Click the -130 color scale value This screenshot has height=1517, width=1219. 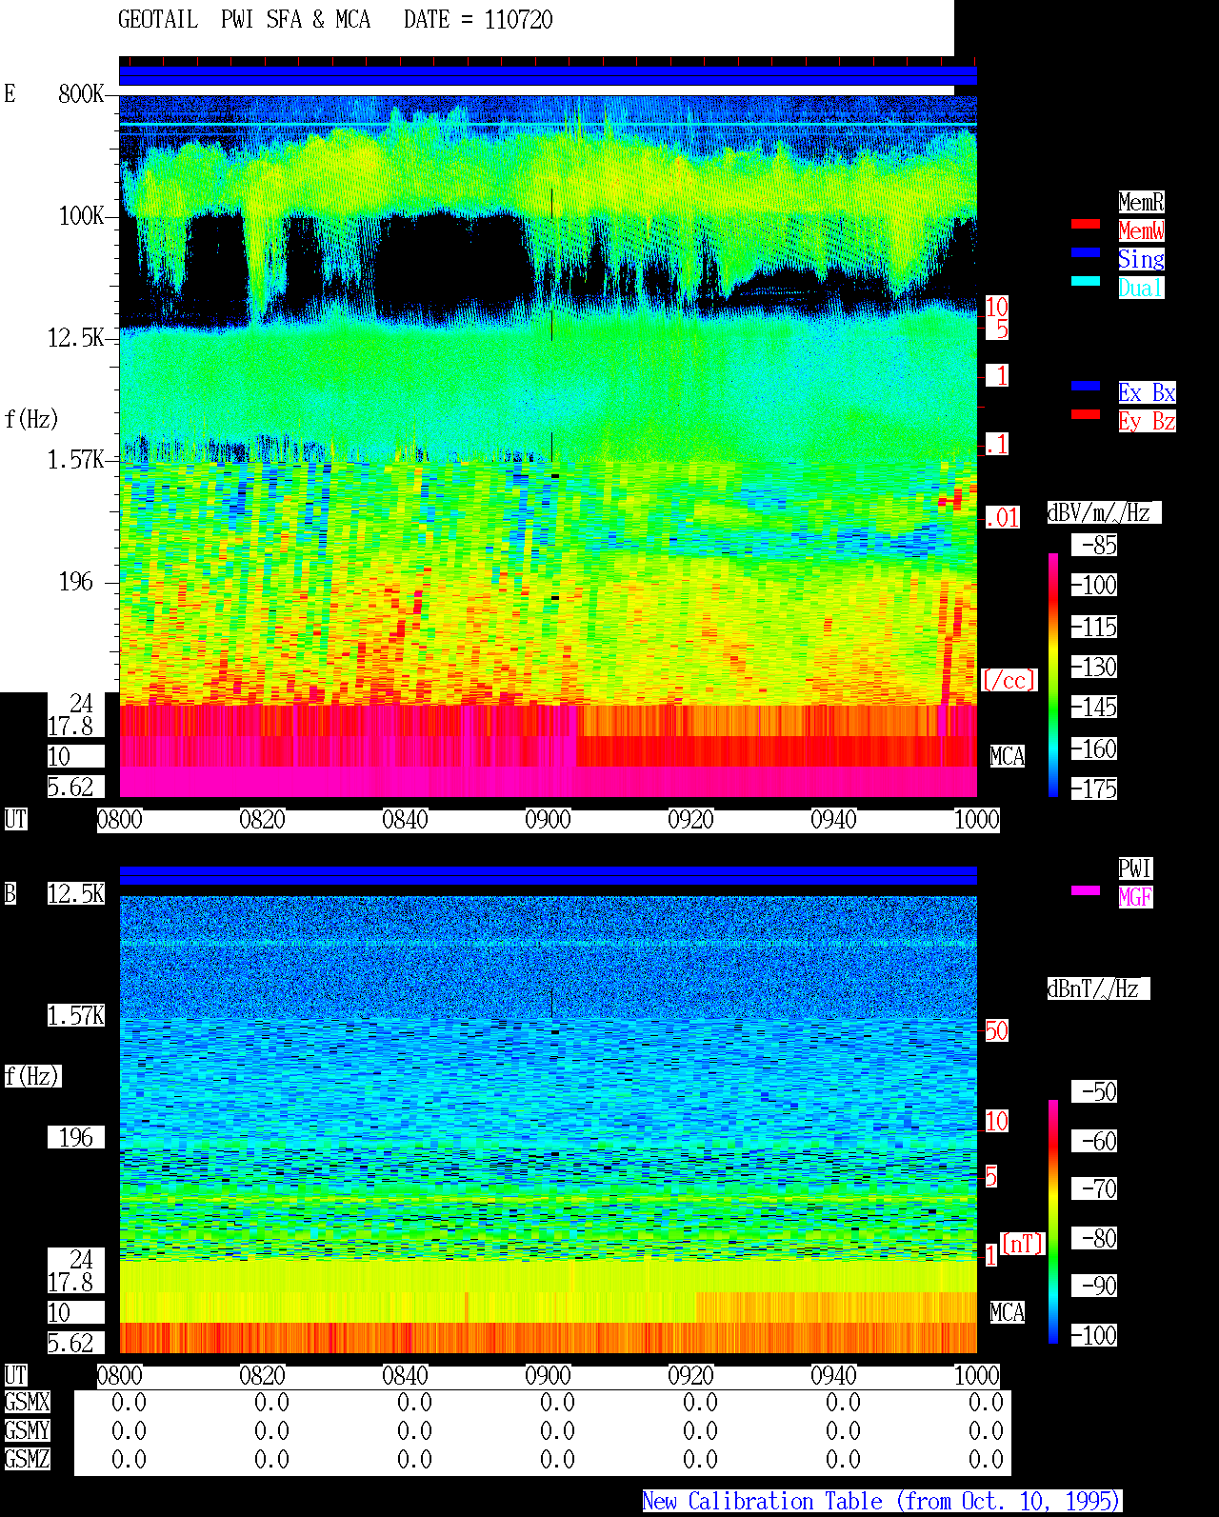pyautogui.click(x=1095, y=667)
